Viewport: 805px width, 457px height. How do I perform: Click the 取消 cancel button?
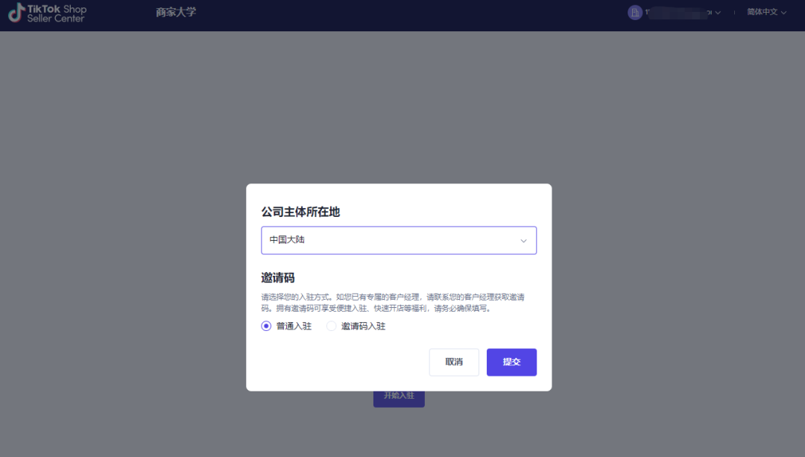[x=454, y=362]
